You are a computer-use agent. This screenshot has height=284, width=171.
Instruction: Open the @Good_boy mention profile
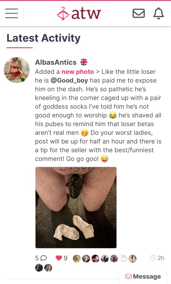69,80
